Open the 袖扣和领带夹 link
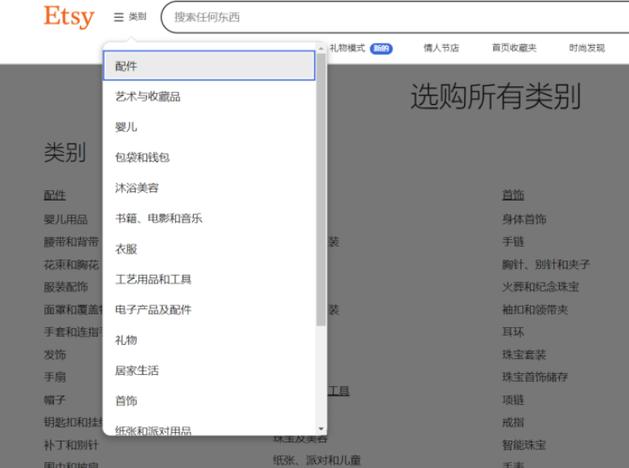629x468 pixels. pyautogui.click(x=535, y=310)
